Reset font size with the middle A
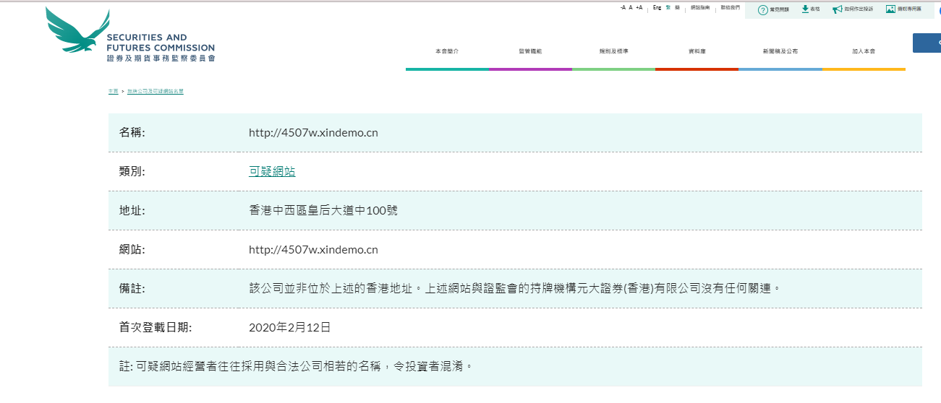941x403 pixels. (x=631, y=7)
